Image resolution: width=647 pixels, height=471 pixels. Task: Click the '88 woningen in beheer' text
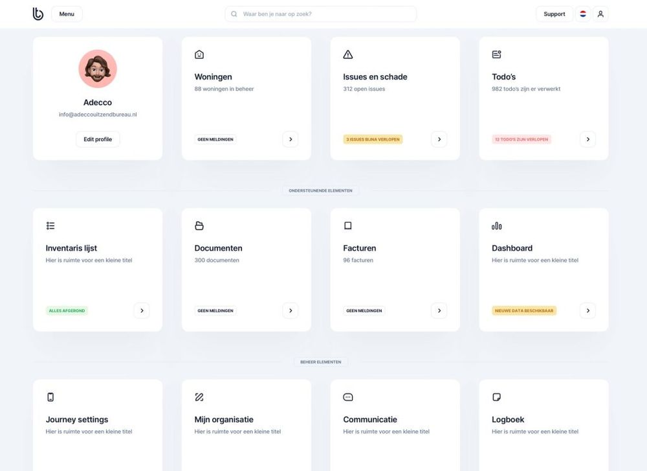pyautogui.click(x=224, y=89)
